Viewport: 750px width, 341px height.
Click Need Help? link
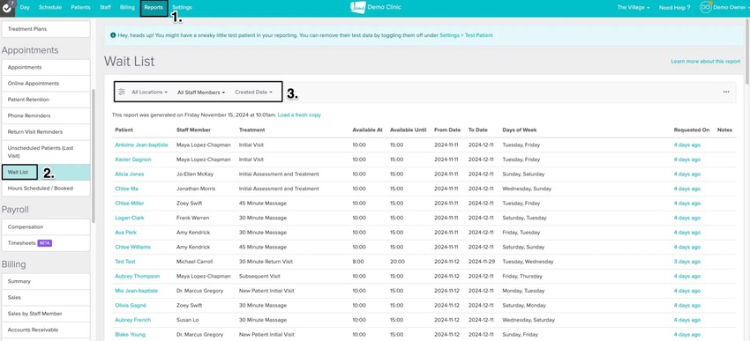(674, 8)
